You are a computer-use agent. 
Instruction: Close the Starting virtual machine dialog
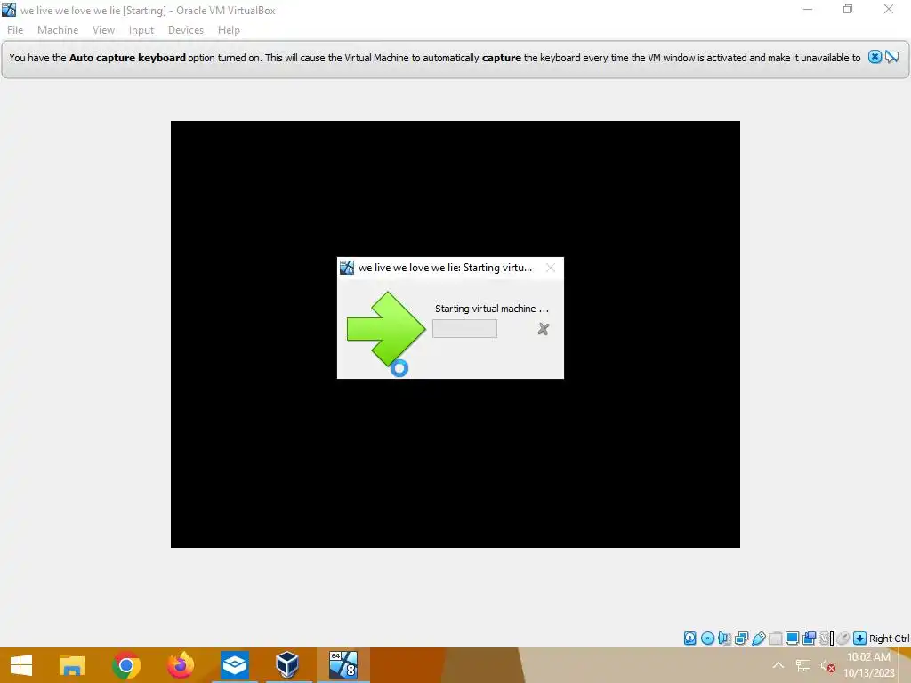550,268
